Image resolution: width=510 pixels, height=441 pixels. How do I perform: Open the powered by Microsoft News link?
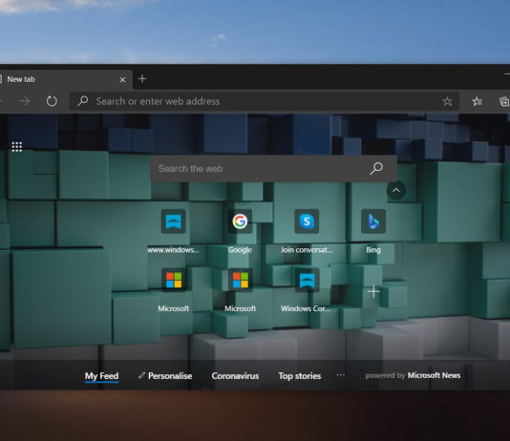click(413, 376)
